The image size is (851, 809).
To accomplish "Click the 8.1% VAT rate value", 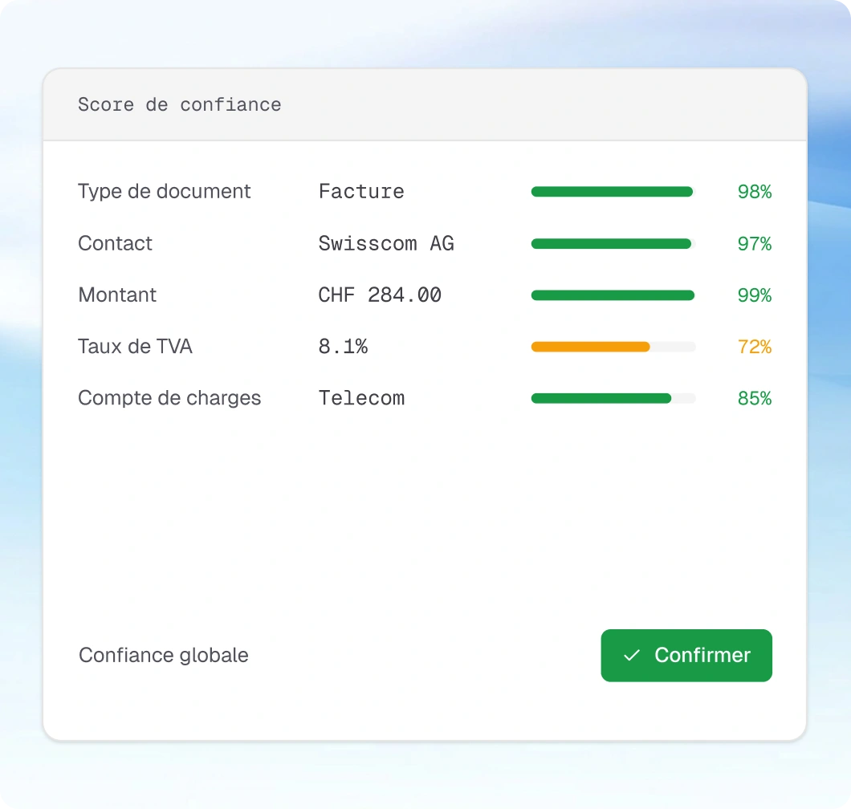I will (x=343, y=346).
